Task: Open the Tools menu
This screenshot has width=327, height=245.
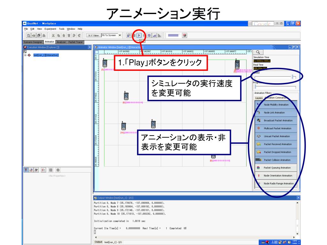Action: pyautogui.click(x=62, y=29)
